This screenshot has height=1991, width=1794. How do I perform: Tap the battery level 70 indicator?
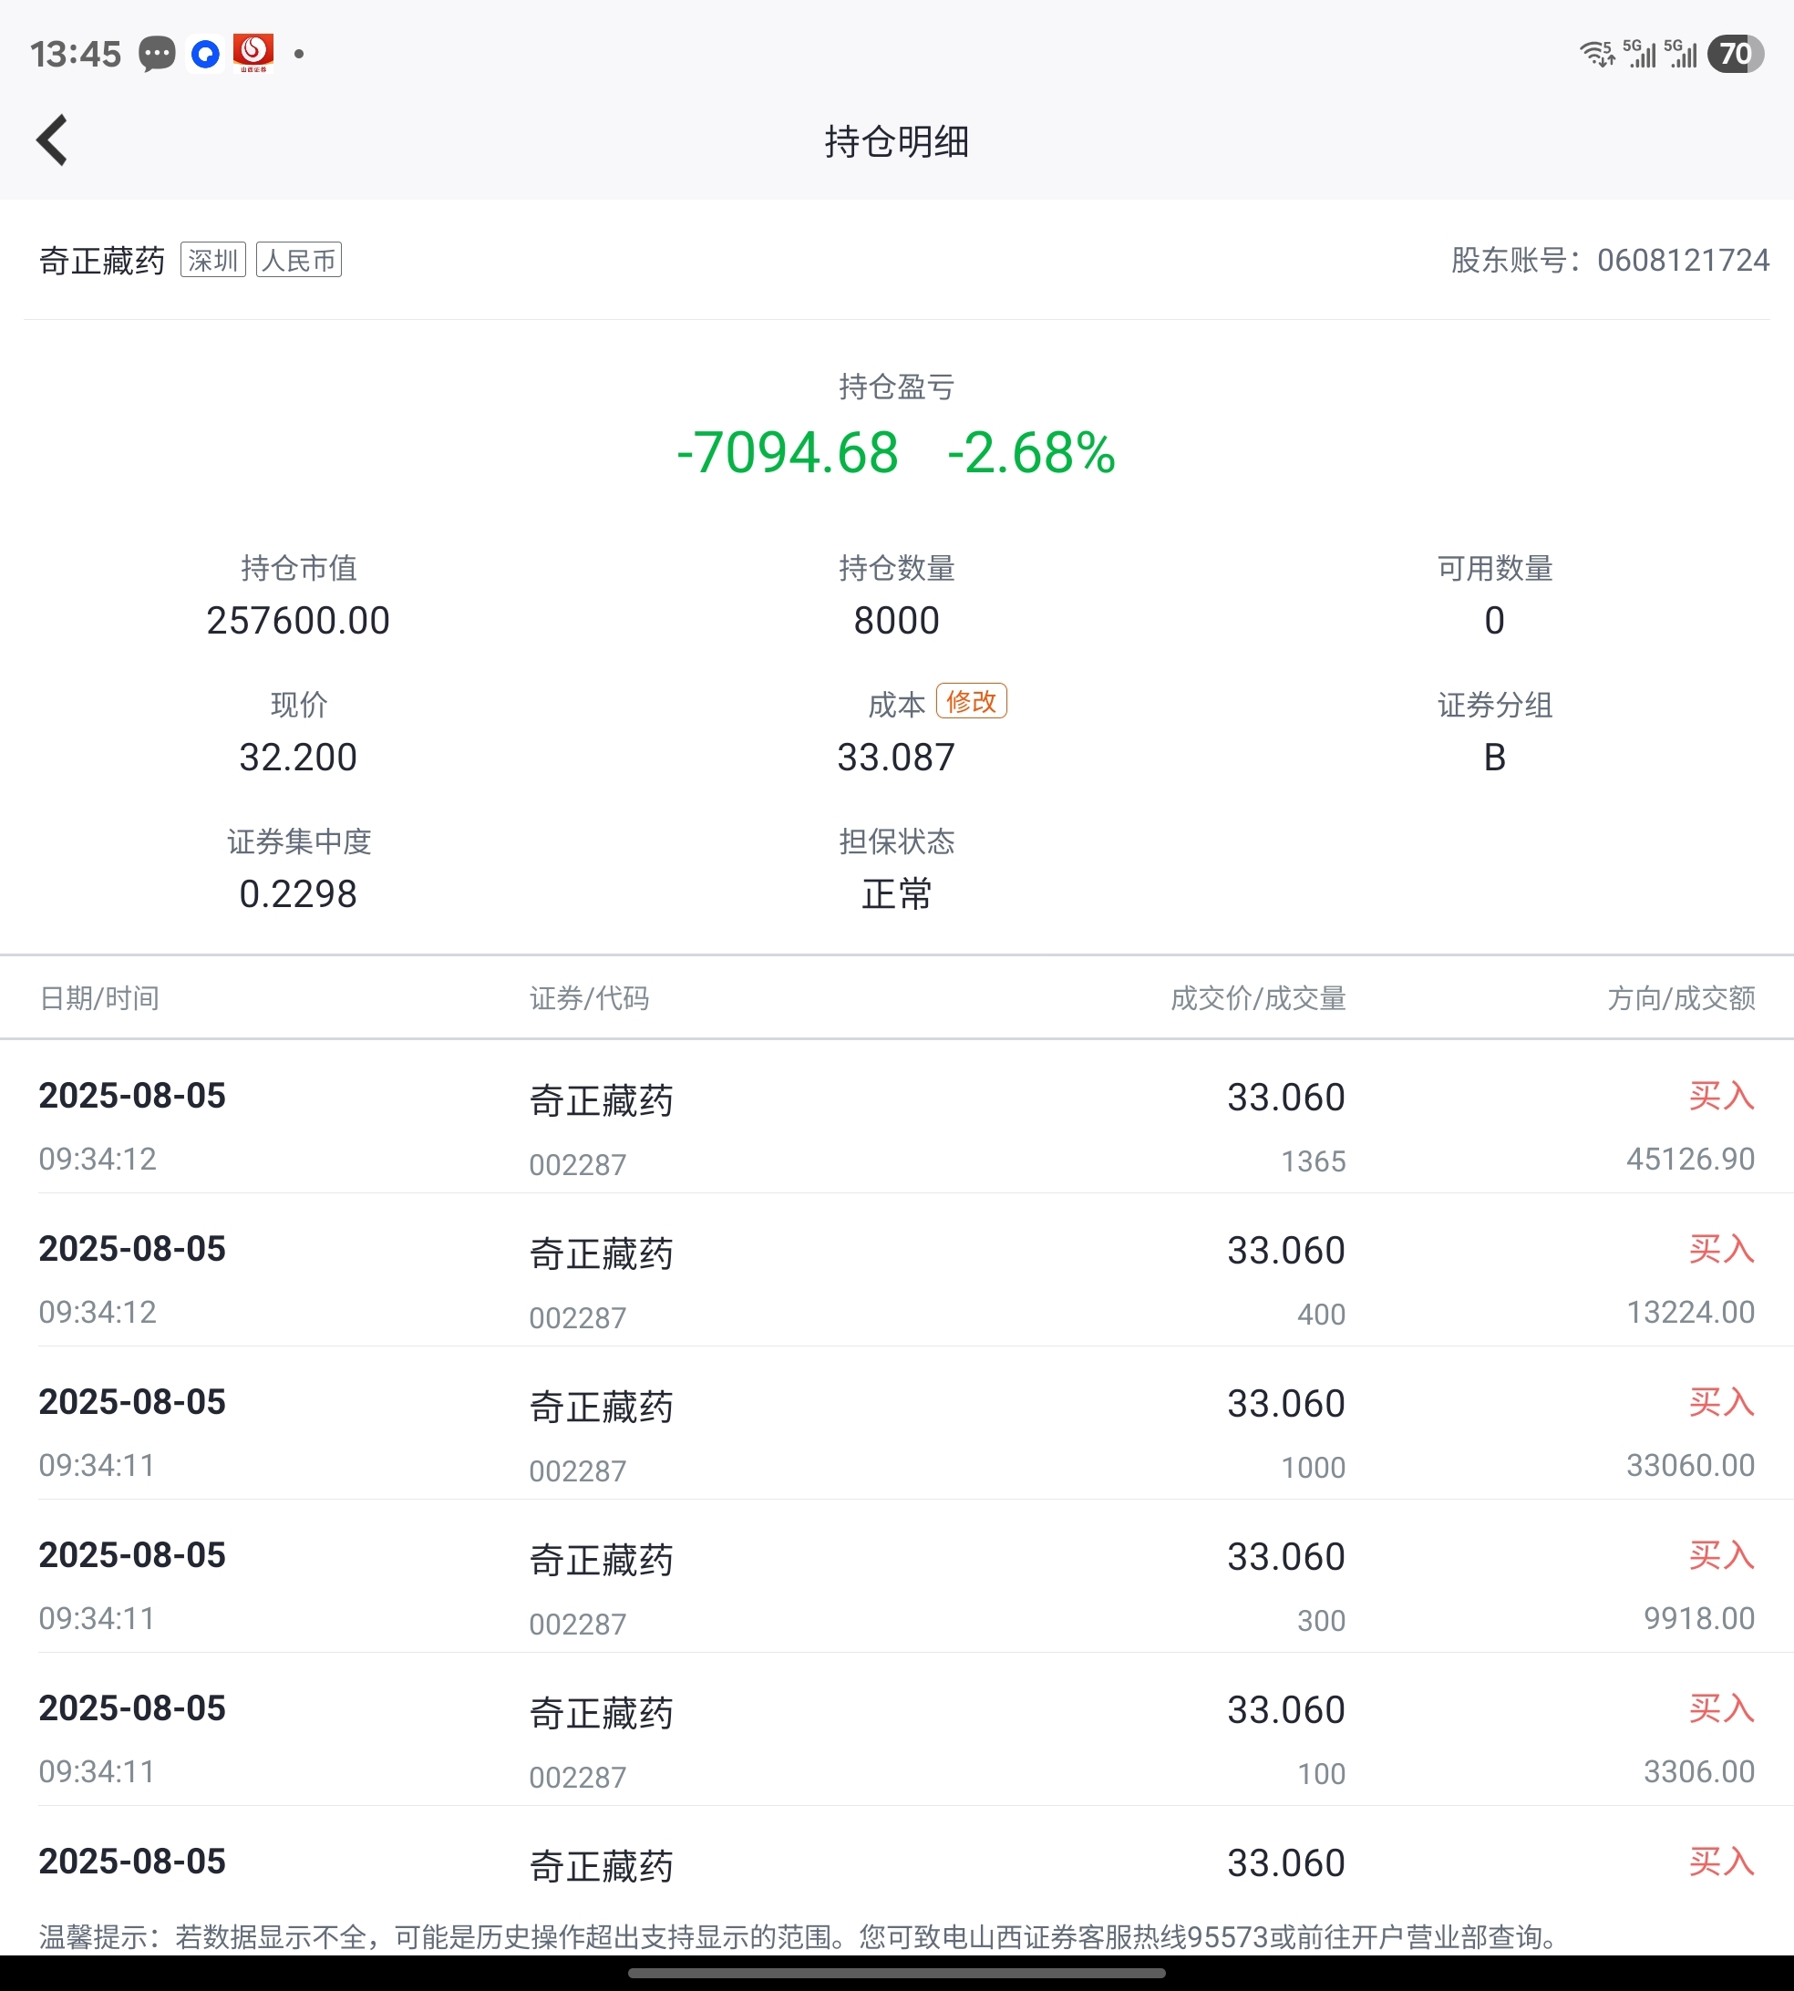click(1736, 53)
